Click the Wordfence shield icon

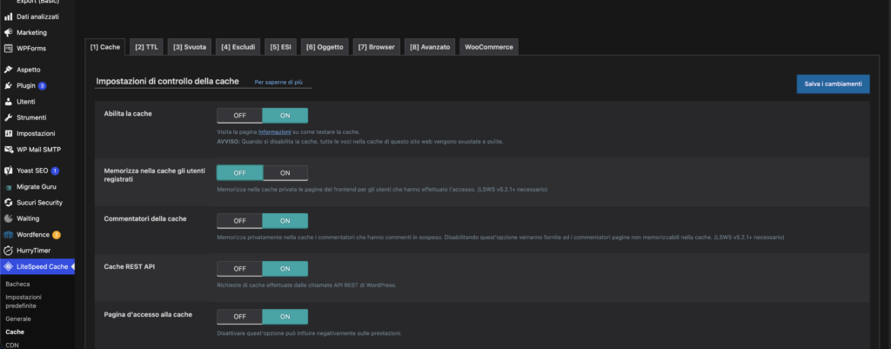point(8,235)
